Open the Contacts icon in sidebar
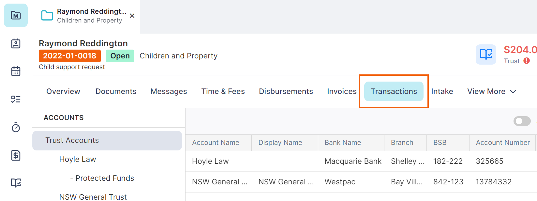This screenshot has height=201, width=537. (x=16, y=43)
